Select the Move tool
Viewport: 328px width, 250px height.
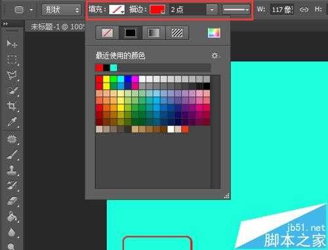coord(12,43)
